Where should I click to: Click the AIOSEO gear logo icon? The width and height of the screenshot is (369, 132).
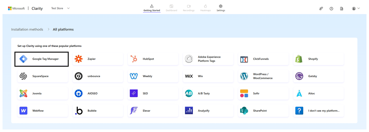pyautogui.click(x=79, y=93)
